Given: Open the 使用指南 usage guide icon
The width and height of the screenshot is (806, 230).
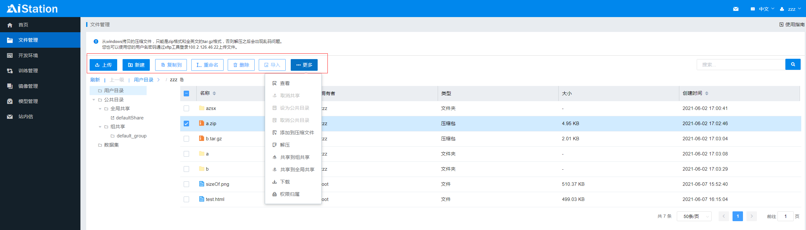Looking at the screenshot, I should 781,24.
